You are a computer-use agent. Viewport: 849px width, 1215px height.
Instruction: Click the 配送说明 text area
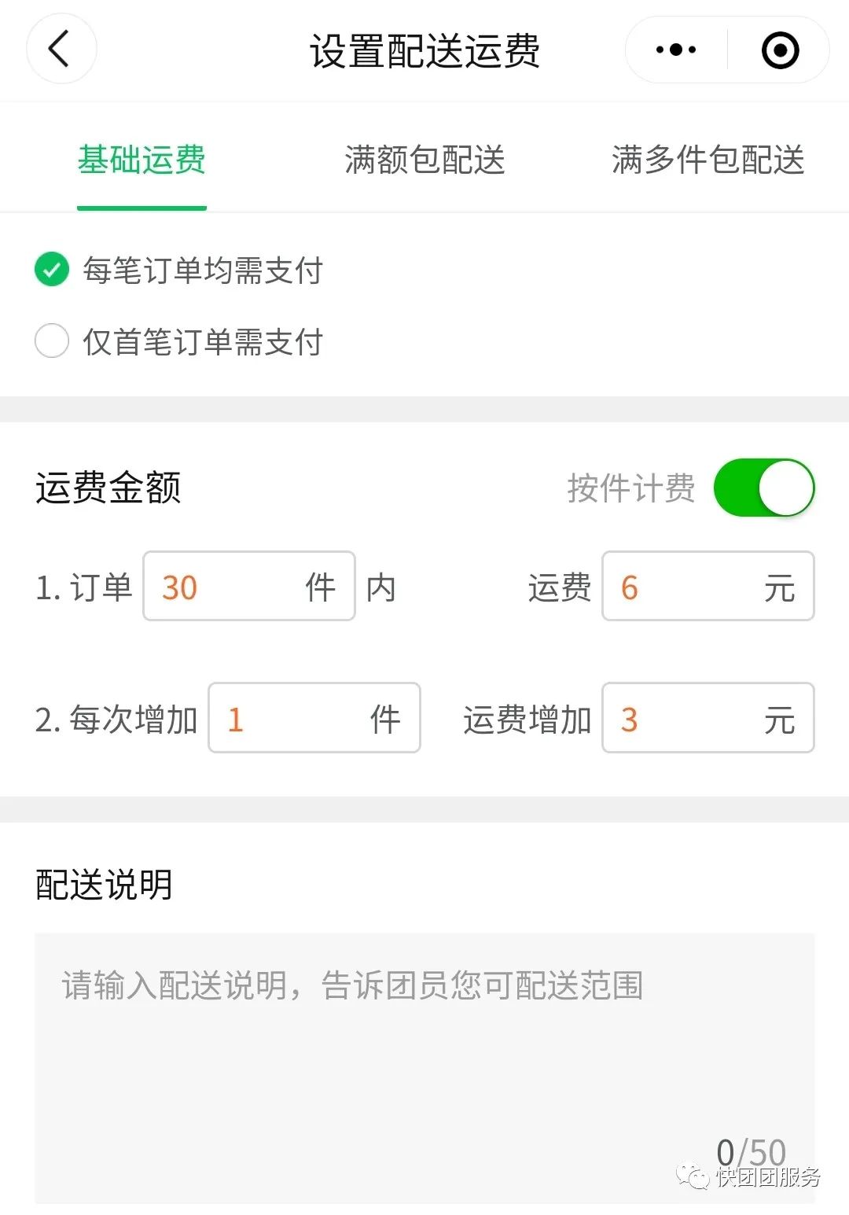coord(424,1054)
